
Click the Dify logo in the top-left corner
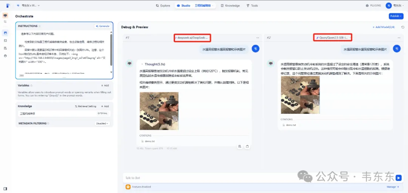coord(8,5)
